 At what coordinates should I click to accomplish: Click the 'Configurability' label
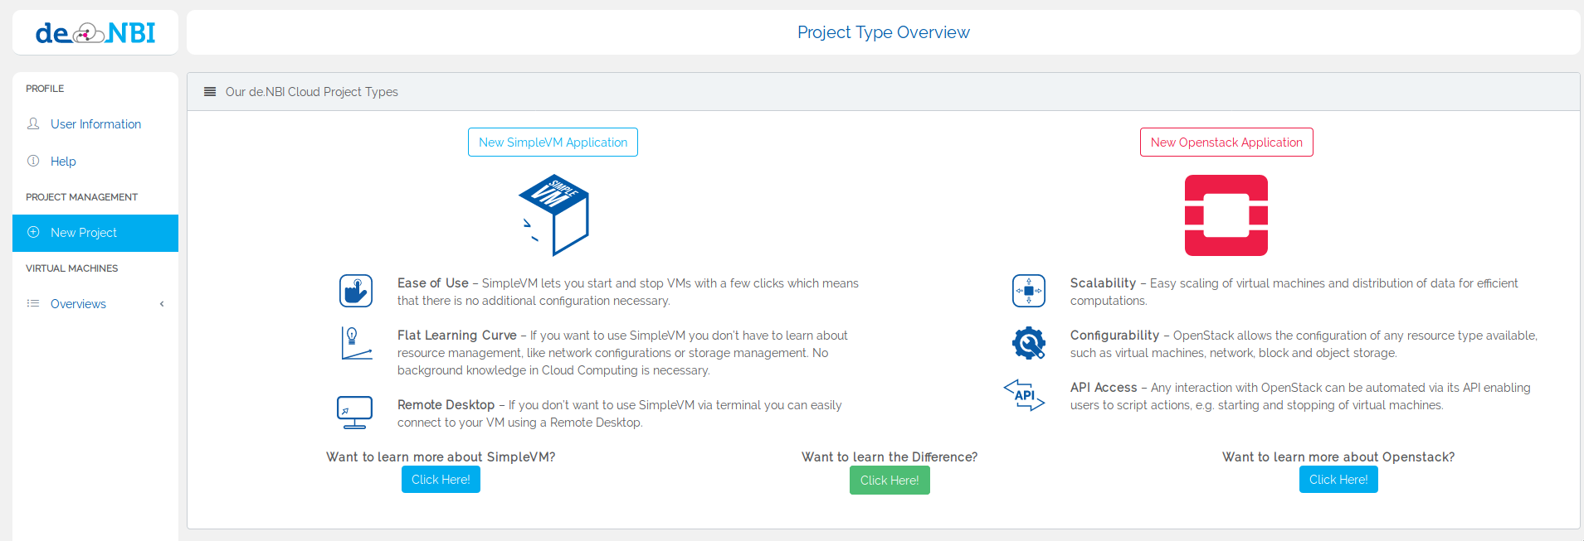[x=1114, y=336]
